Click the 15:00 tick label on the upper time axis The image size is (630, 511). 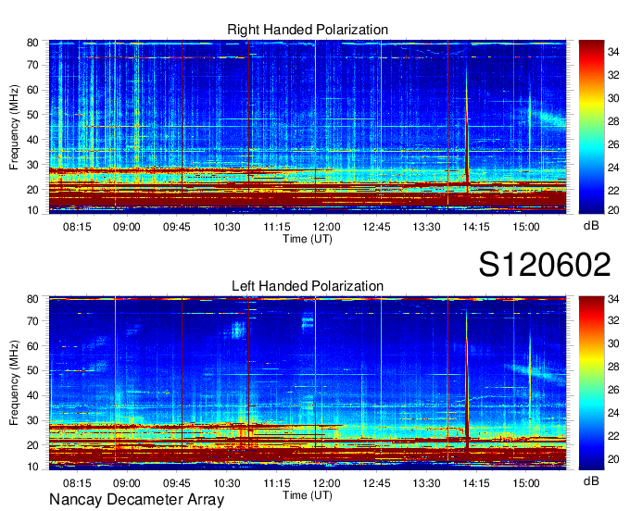click(x=526, y=227)
